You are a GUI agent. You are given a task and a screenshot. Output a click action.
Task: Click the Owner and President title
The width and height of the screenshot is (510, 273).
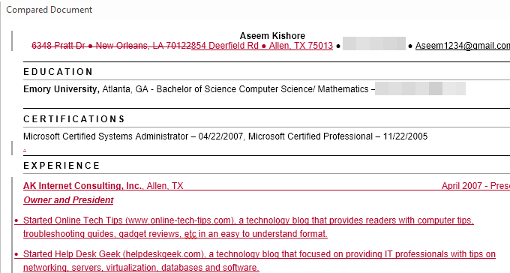coord(68,200)
